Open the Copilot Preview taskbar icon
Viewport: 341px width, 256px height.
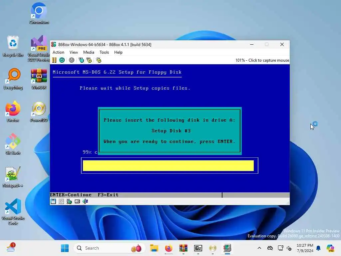pyautogui.click(x=330, y=248)
